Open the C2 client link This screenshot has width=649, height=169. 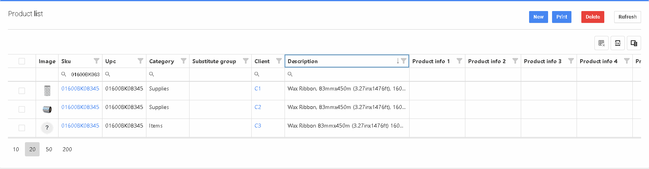(258, 107)
